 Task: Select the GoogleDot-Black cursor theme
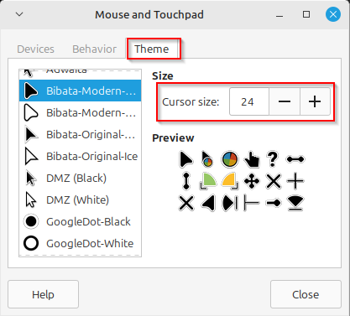(80, 221)
